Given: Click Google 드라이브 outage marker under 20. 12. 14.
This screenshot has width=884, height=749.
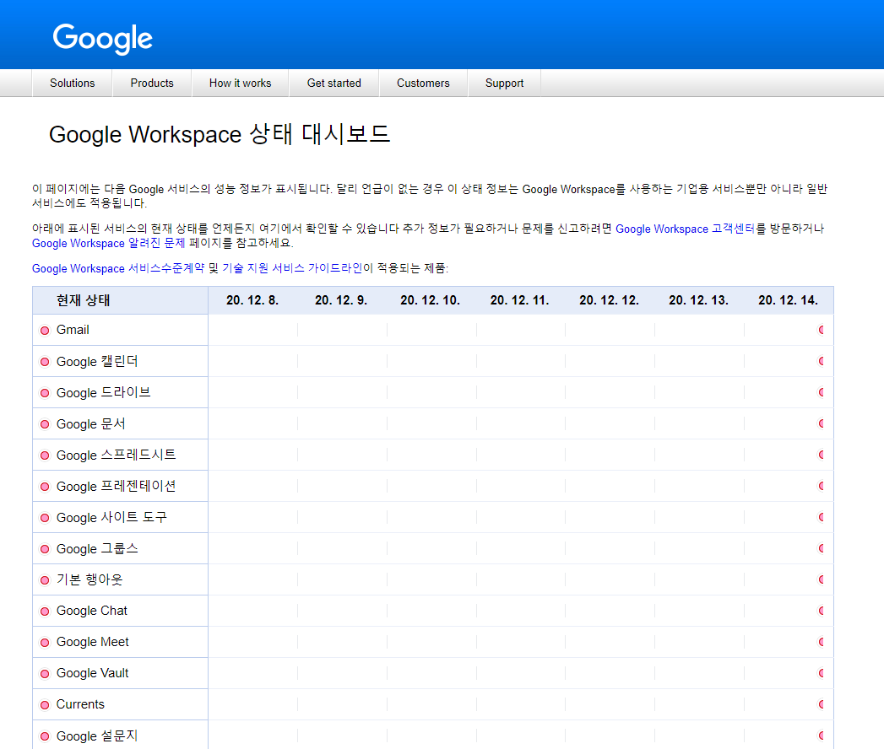Looking at the screenshot, I should pyautogui.click(x=822, y=392).
